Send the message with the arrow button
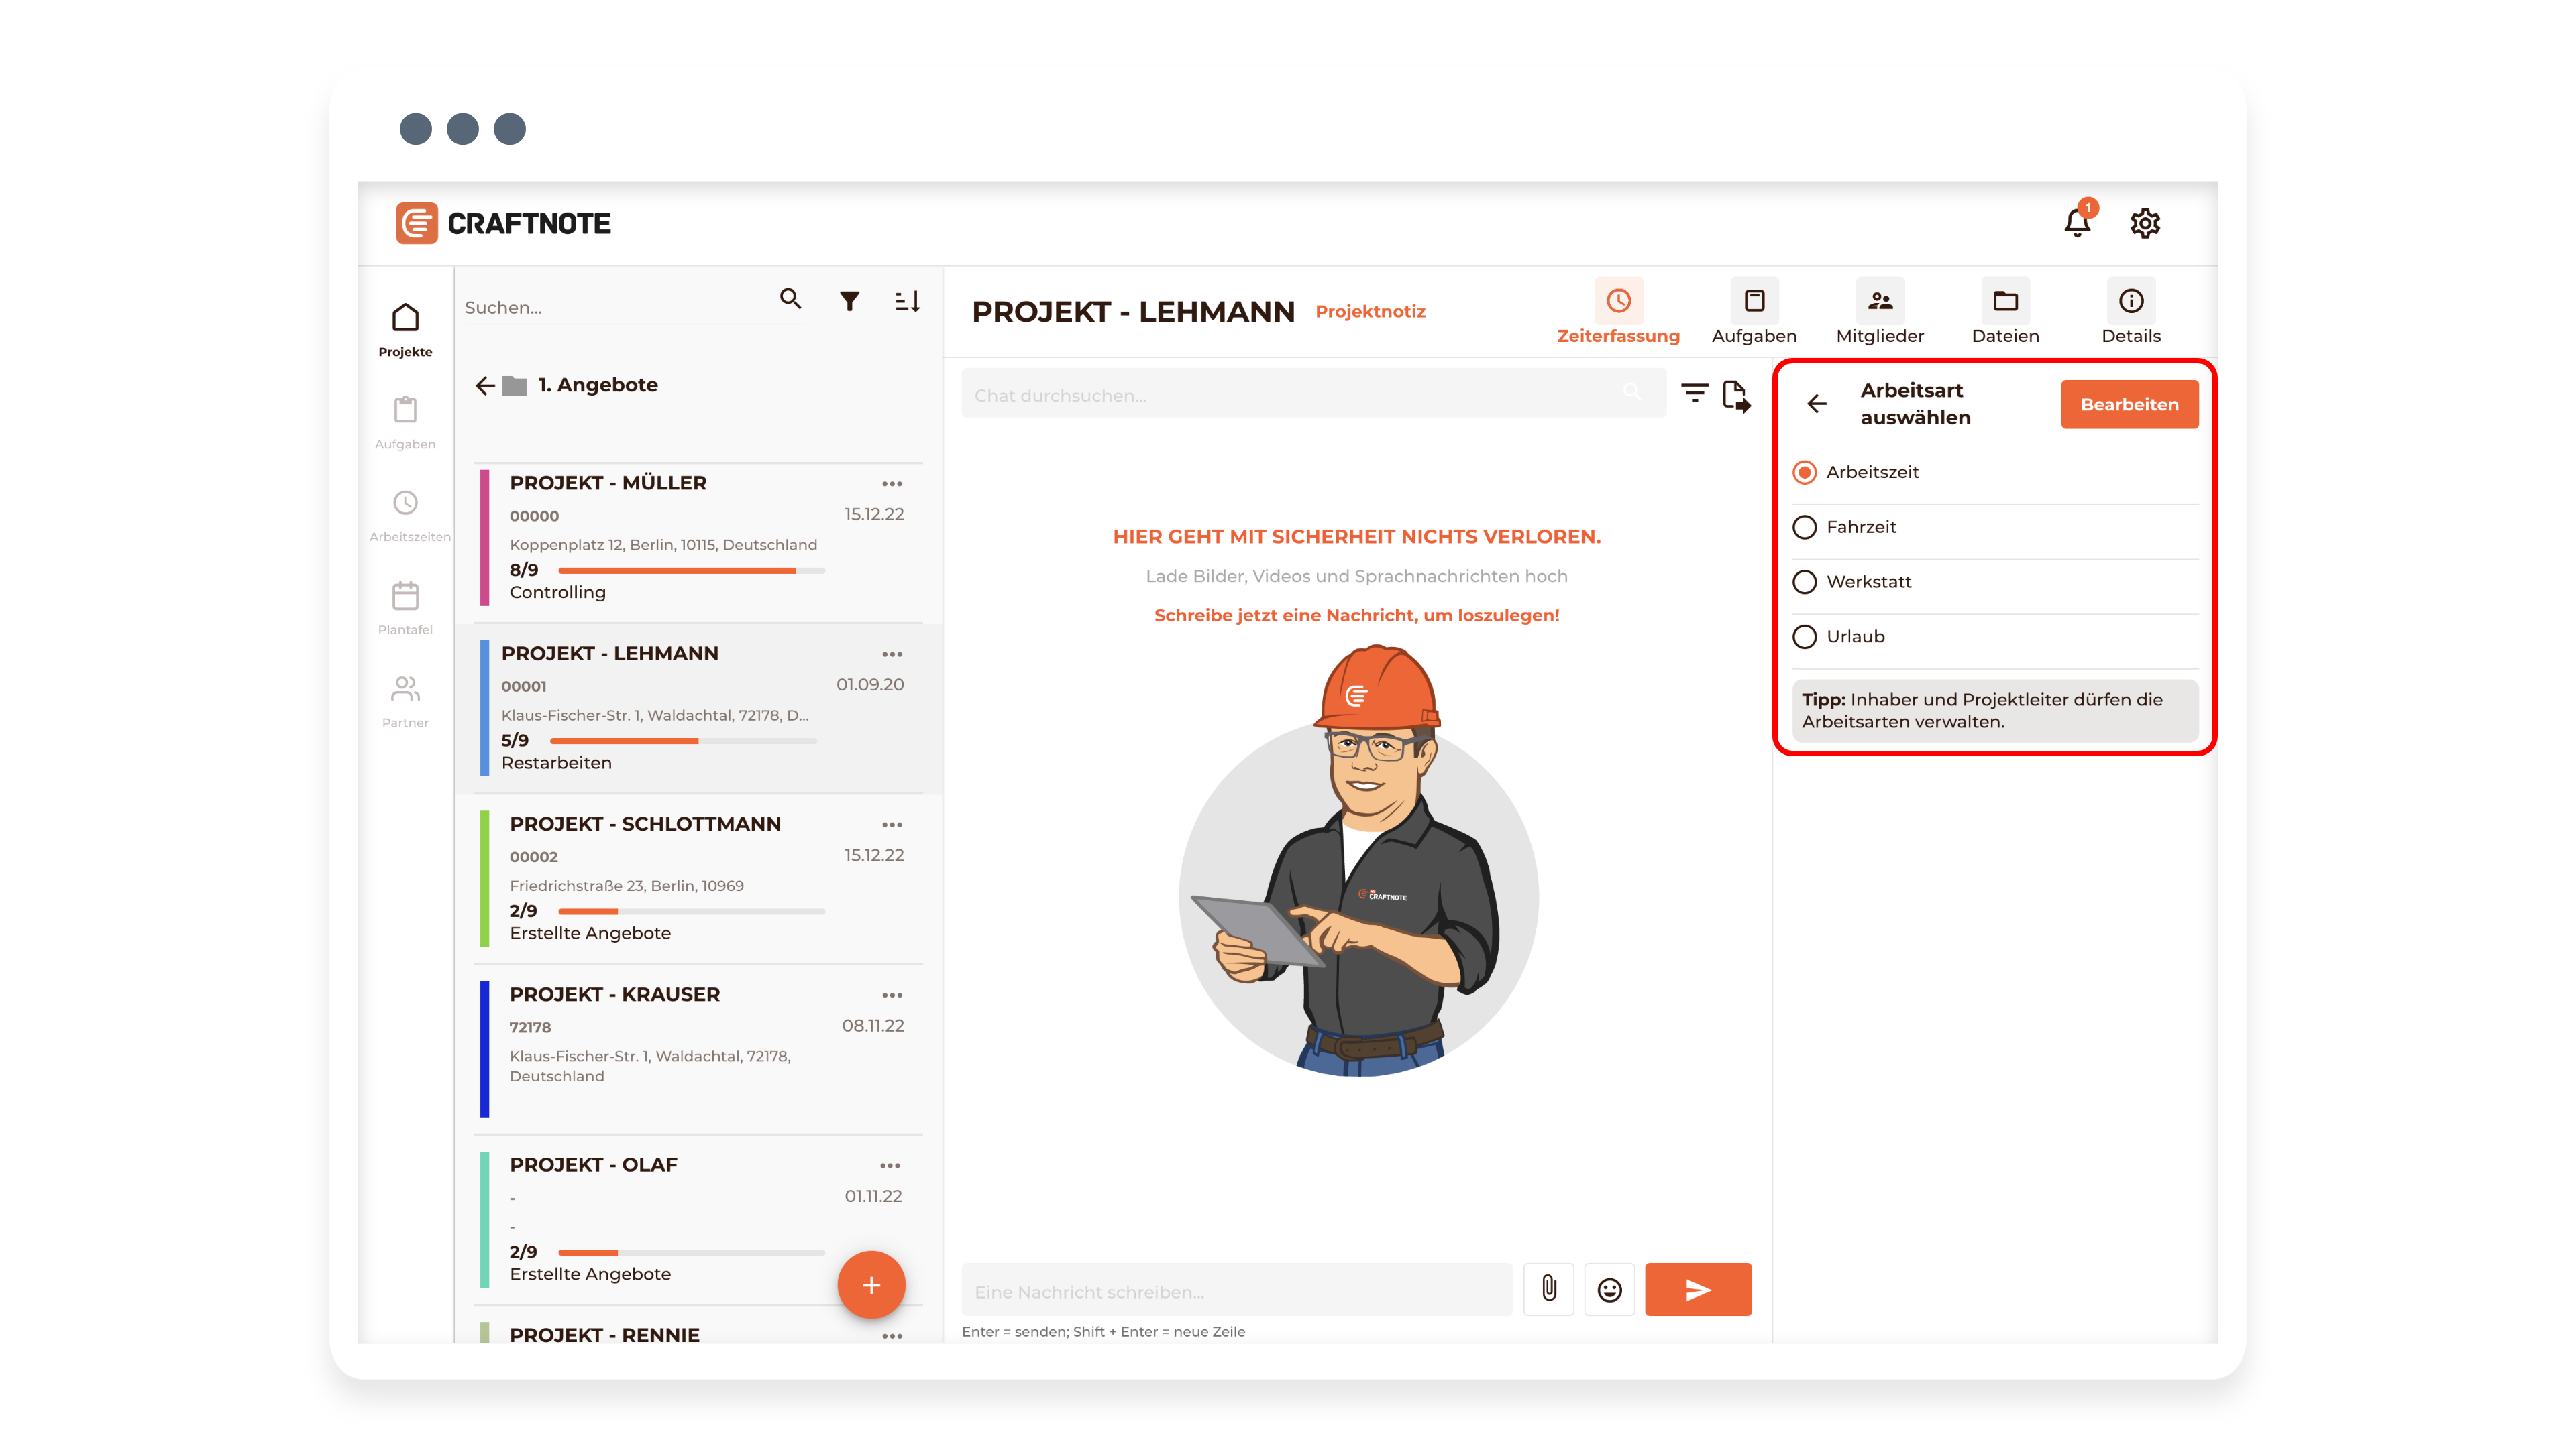Image resolution: width=2576 pixels, height=1448 pixels. tap(1698, 1290)
